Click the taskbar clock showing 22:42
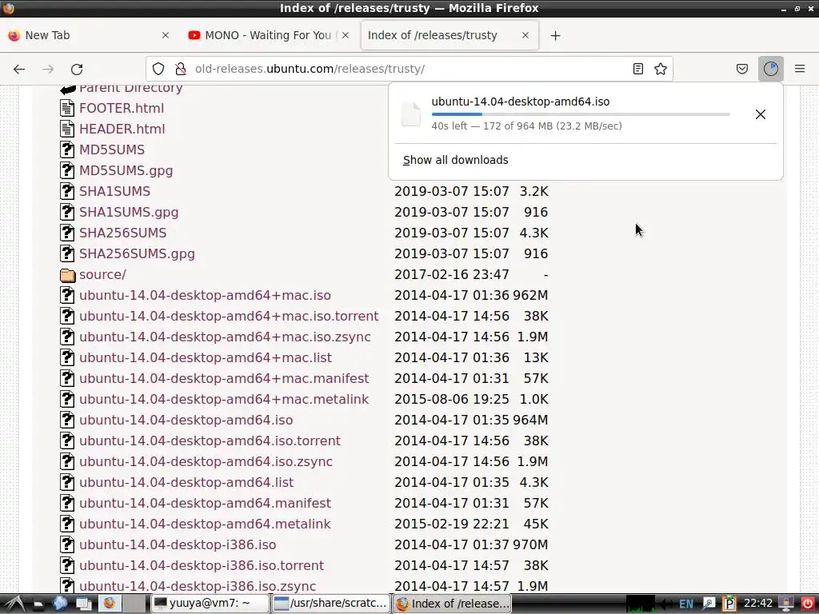This screenshot has width=819, height=614. [x=758, y=604]
